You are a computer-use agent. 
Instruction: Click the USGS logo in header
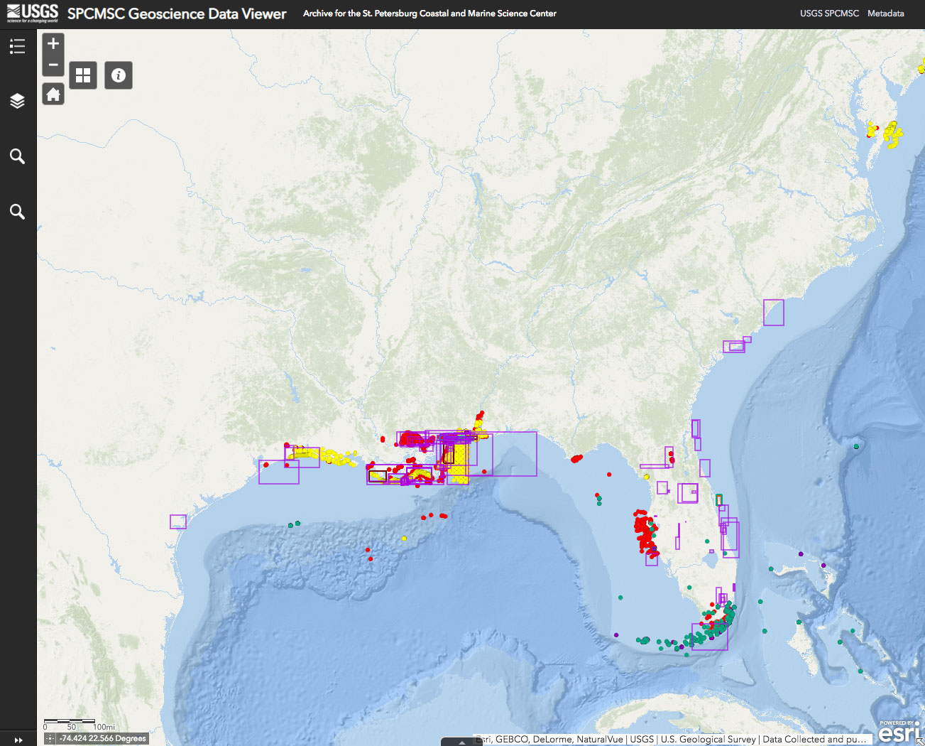point(32,13)
